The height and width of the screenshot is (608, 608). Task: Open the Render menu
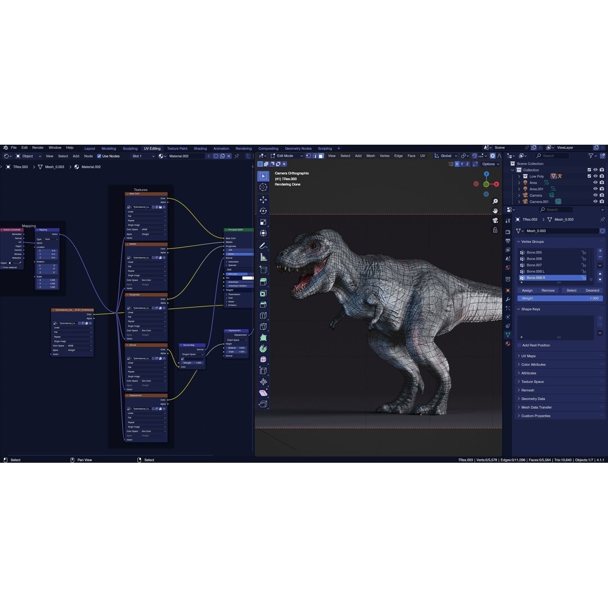pos(38,147)
